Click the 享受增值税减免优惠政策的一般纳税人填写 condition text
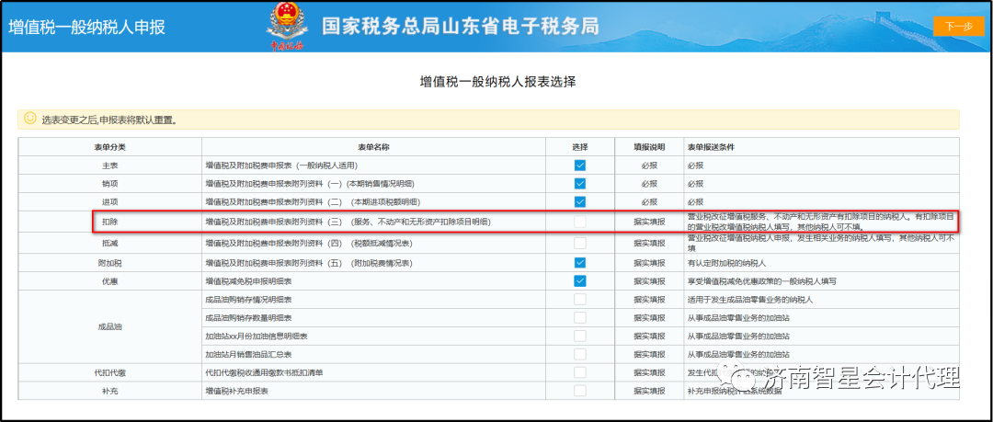The width and height of the screenshot is (993, 422). coord(761,280)
